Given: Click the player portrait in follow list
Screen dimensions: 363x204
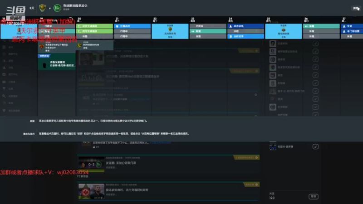Looking at the screenshot, I should tap(273, 146).
